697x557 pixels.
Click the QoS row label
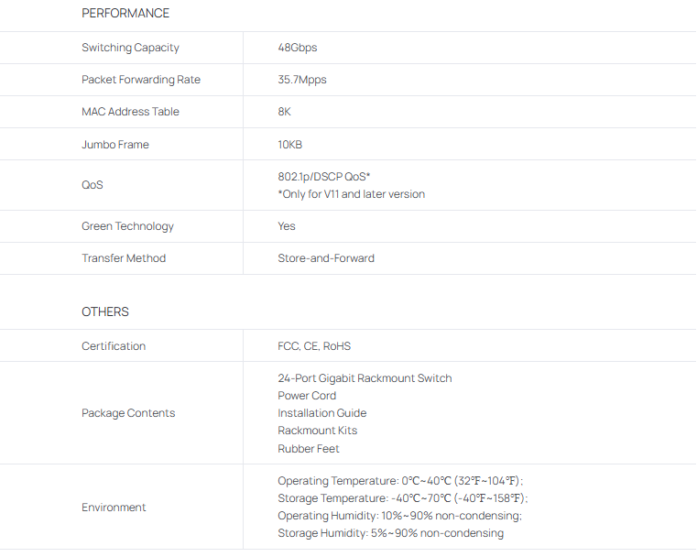(92, 185)
